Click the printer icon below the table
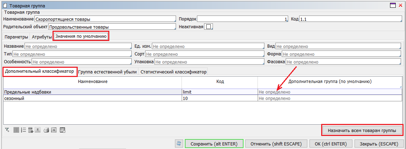Screen dimensions: 406x149 pos(46,130)
